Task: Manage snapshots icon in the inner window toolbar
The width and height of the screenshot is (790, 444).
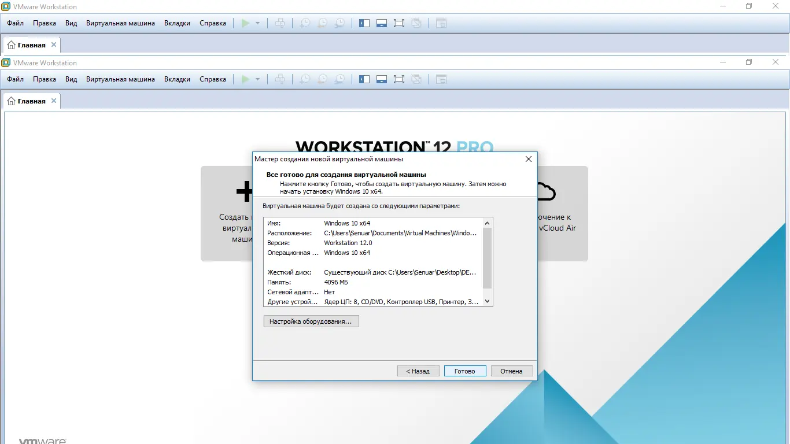Action: coord(340,79)
